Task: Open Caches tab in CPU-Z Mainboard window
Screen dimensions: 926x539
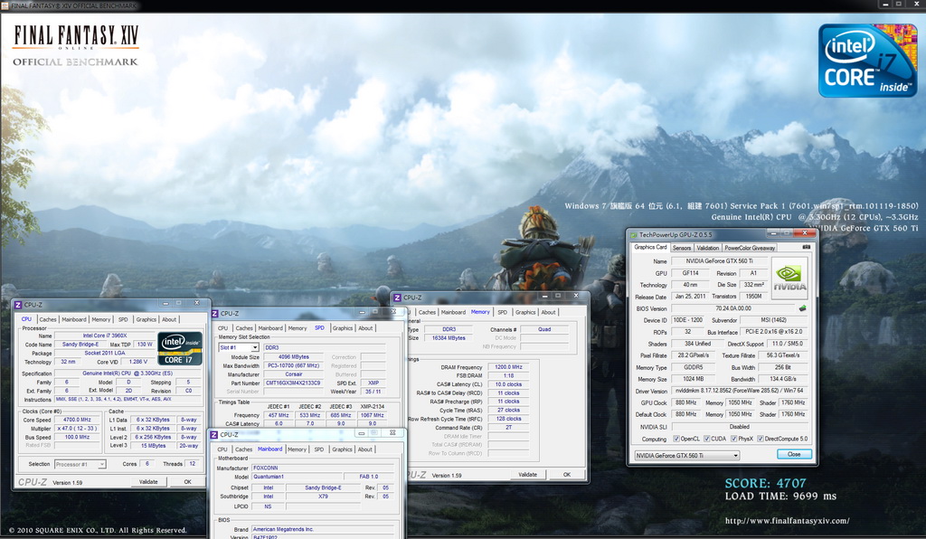Action: coord(243,449)
